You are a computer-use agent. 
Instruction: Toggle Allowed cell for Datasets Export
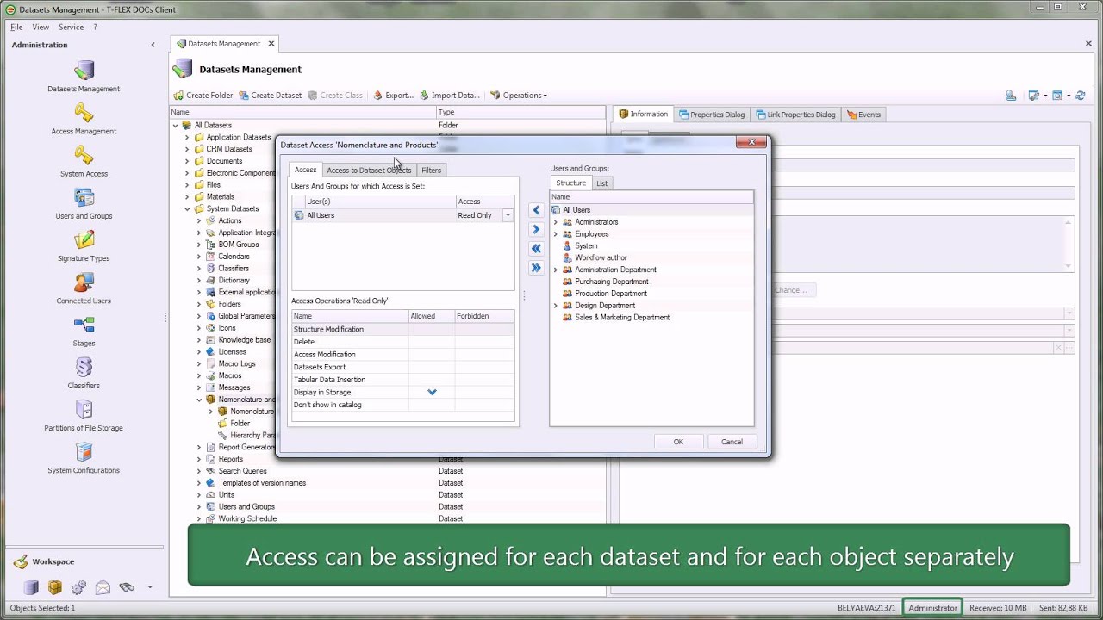(432, 367)
